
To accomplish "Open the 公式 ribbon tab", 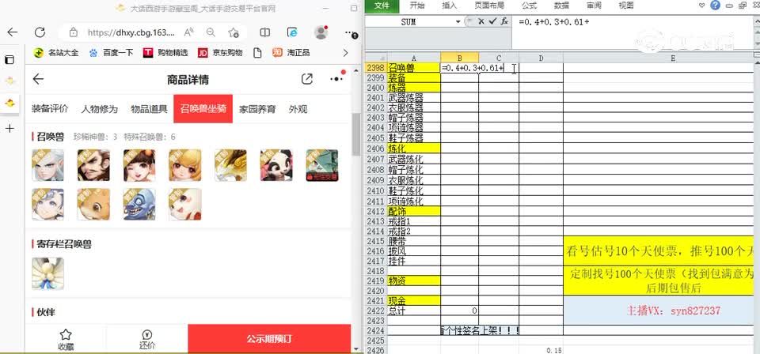I will 529,6.
